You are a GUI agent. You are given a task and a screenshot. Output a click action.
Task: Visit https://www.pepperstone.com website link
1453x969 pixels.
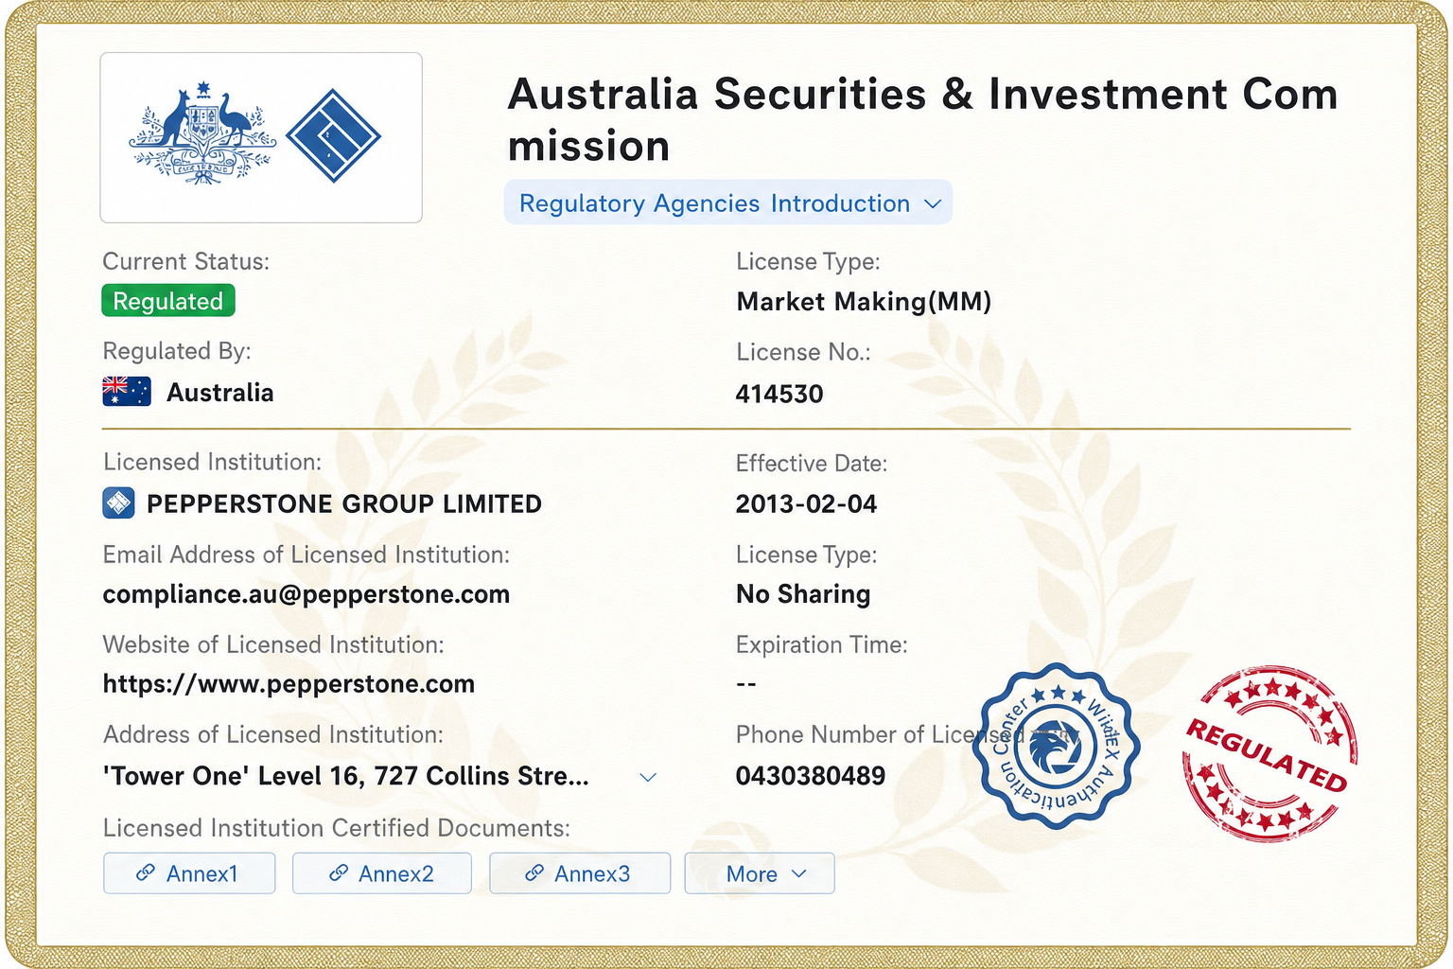coord(289,684)
